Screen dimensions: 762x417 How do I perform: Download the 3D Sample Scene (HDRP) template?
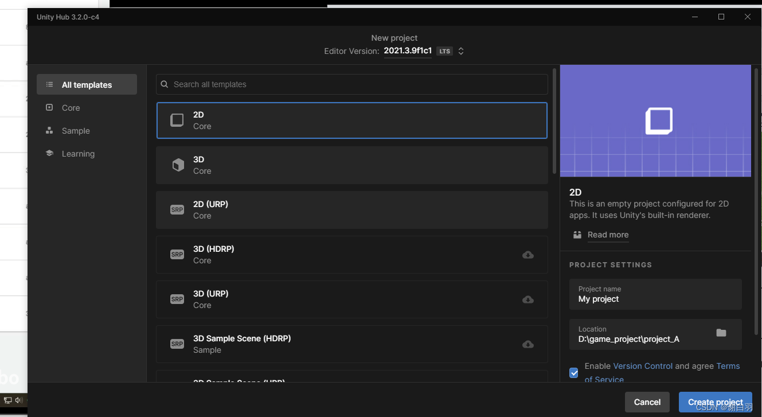click(528, 344)
